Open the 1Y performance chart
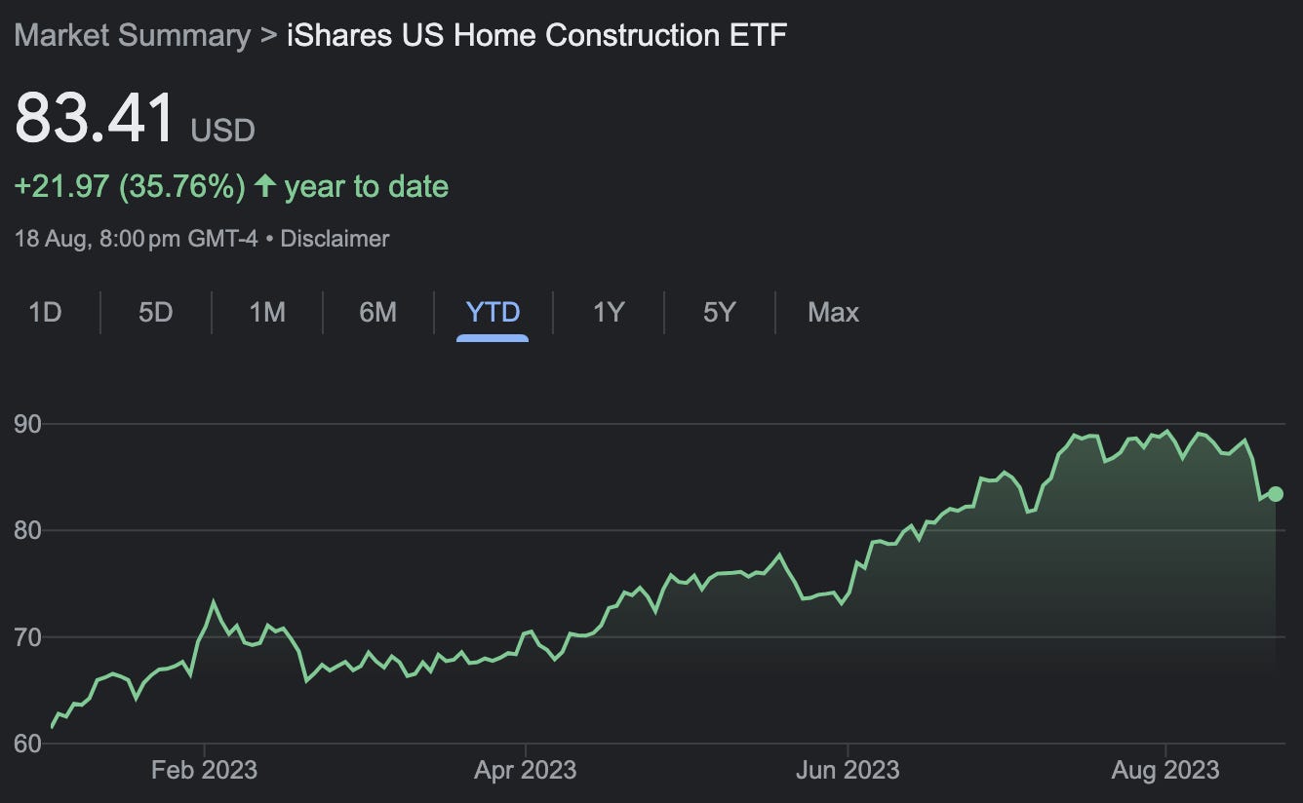The height and width of the screenshot is (803, 1303). [606, 312]
